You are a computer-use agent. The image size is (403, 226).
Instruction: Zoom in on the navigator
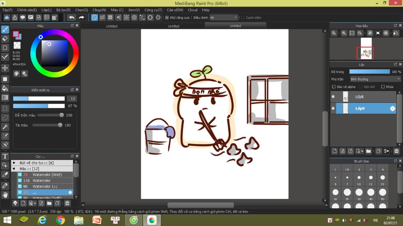(344, 33)
